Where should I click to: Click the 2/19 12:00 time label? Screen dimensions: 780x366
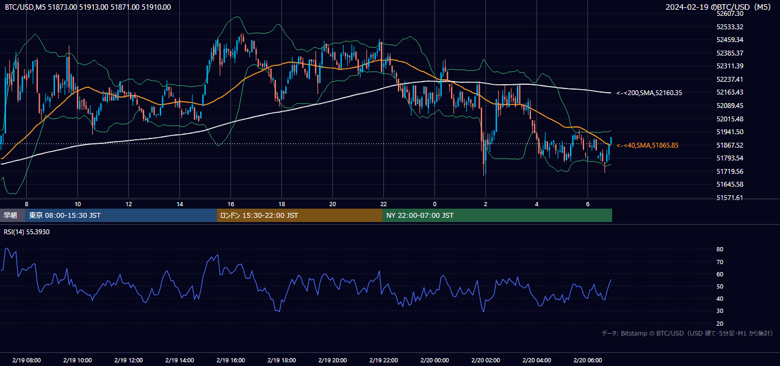pyautogui.click(x=128, y=361)
